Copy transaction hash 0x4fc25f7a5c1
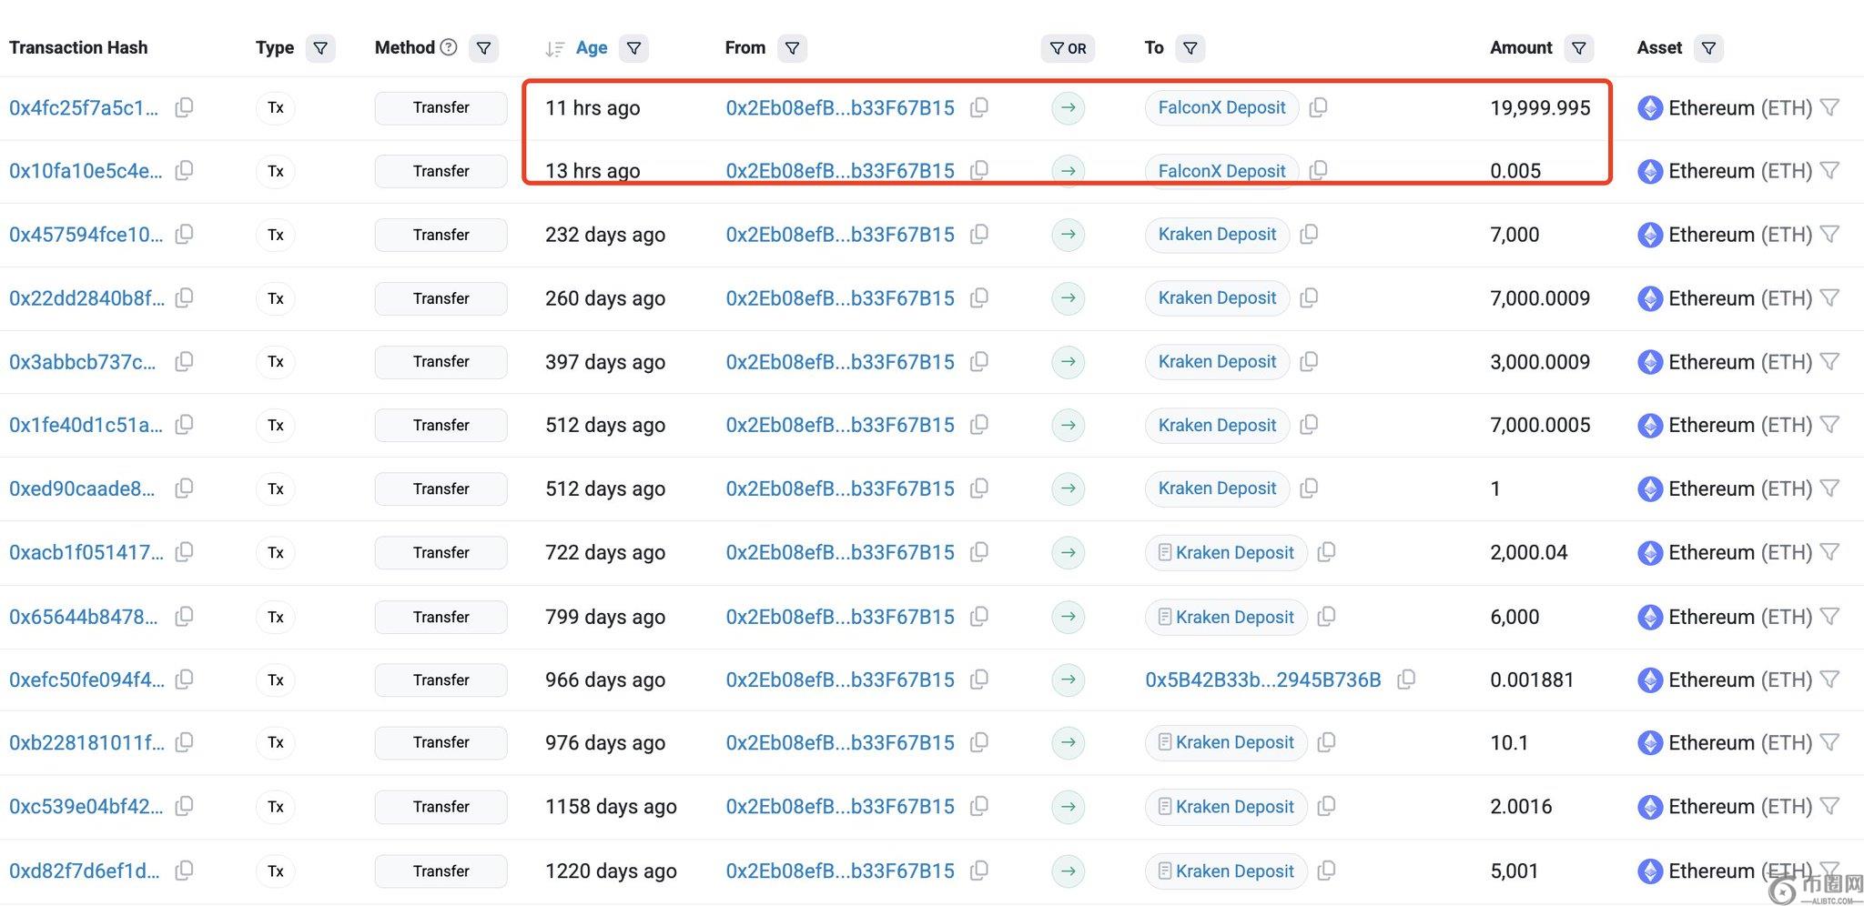 coord(184,107)
